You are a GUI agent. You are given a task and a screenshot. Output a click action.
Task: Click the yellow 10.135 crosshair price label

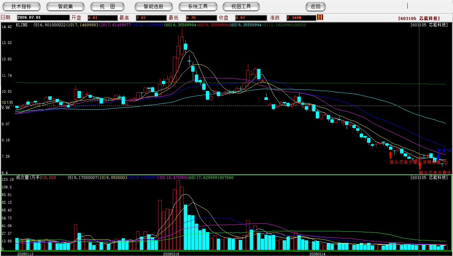(x=7, y=103)
